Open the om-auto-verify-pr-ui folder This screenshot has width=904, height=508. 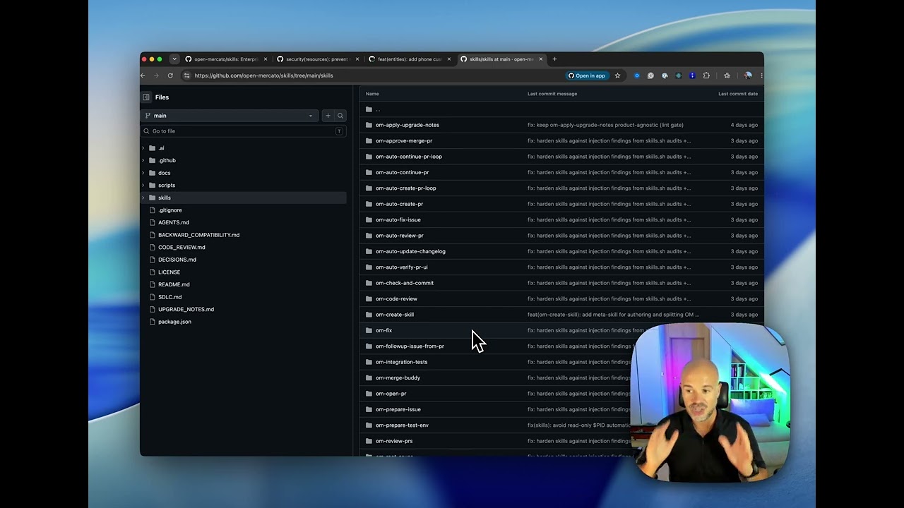coord(402,267)
